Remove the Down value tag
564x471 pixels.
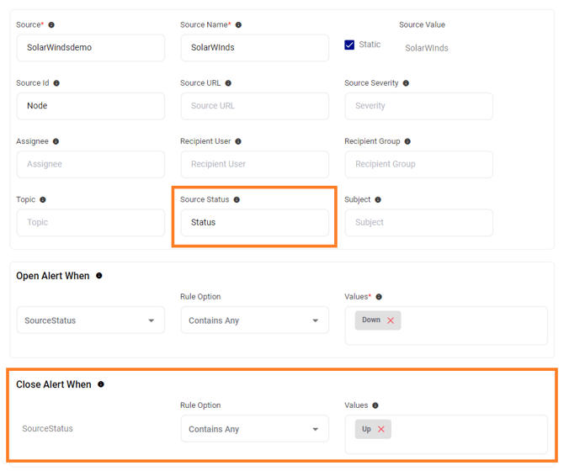[391, 320]
